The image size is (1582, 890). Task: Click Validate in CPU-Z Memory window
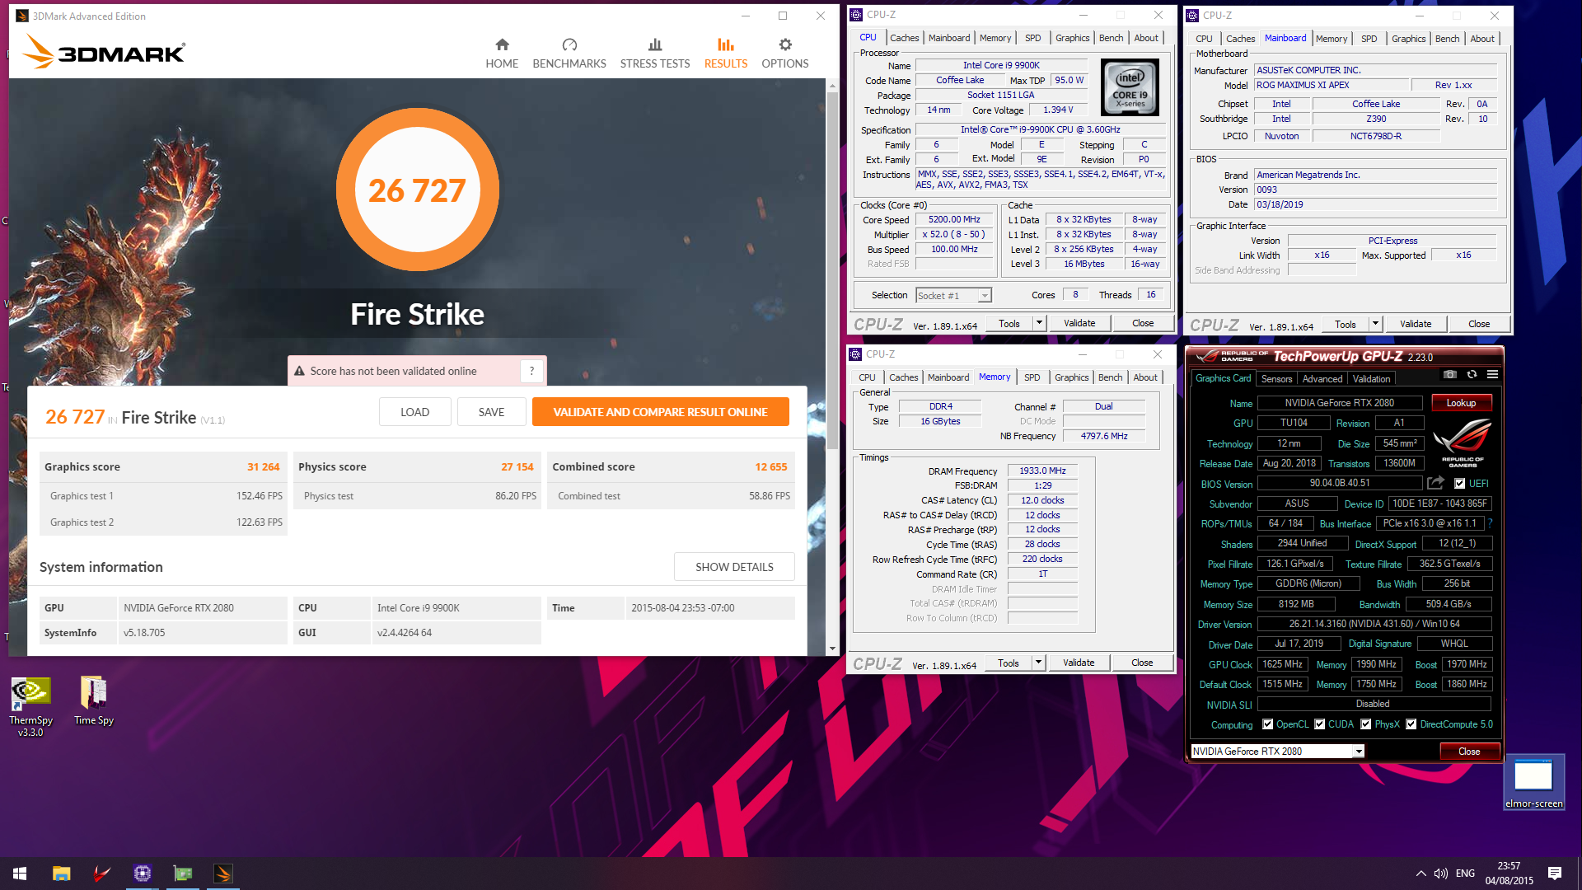tap(1079, 663)
